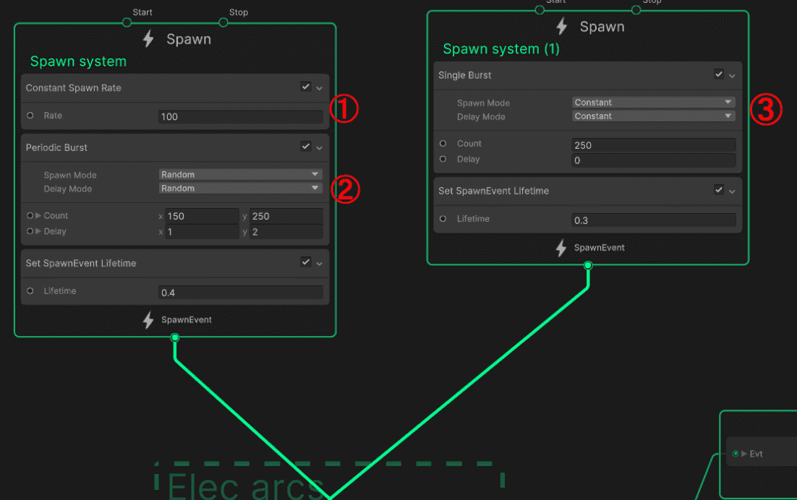Click the Single Burst Count field 250

[654, 145]
